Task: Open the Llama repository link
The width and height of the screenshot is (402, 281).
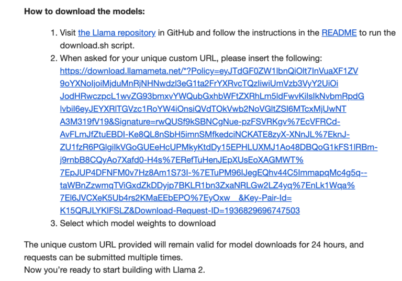Action: coord(117,32)
